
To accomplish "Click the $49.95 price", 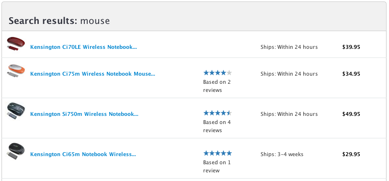I will click(351, 114).
